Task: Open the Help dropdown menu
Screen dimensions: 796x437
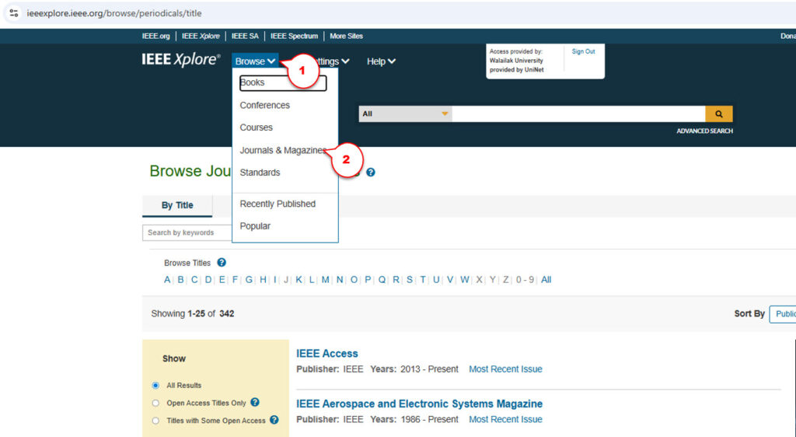Action: click(381, 61)
